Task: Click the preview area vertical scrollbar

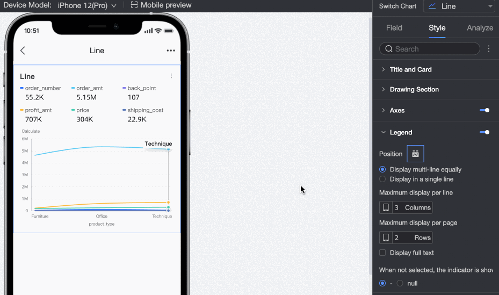Action: 370,146
